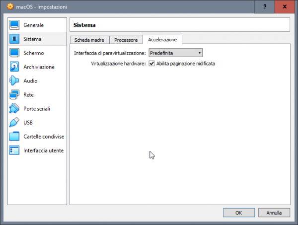Screen dimensions: 298x225
Task: Close the macOS Impostazioni dialog
Action: 285,6
